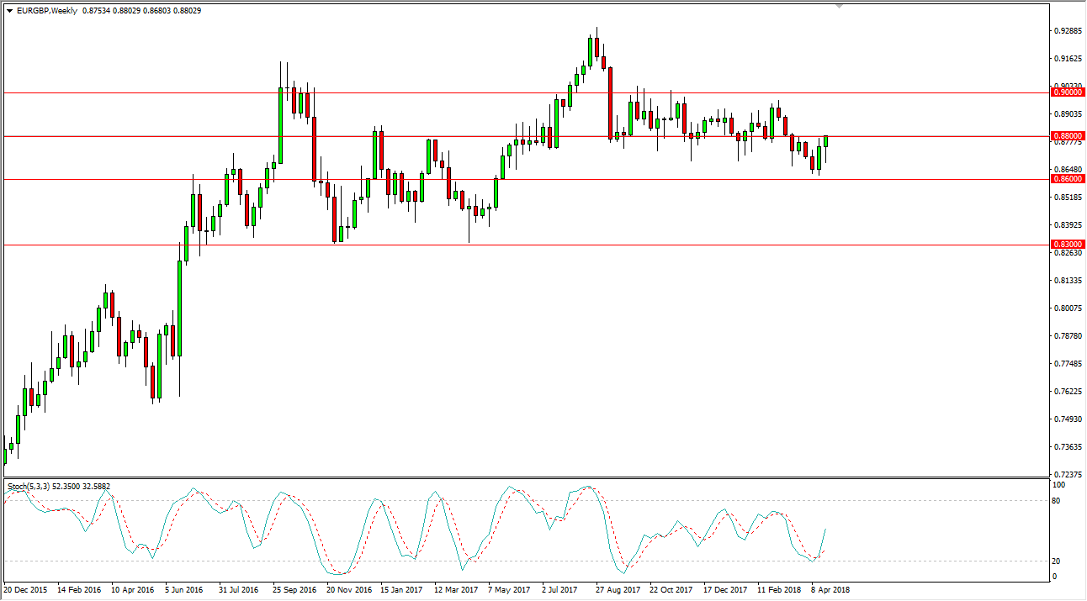The image size is (1087, 601).
Task: Click the 11 Feb 2018 date label
Action: pyautogui.click(x=779, y=590)
